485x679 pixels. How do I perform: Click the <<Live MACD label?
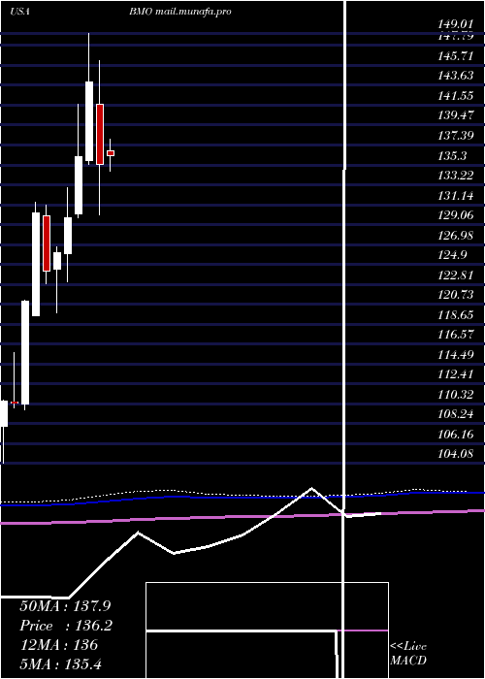(x=408, y=653)
